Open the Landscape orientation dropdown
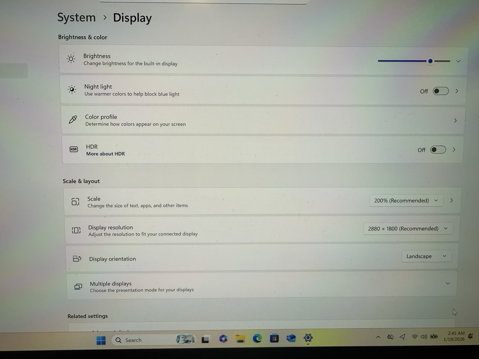 (x=427, y=256)
